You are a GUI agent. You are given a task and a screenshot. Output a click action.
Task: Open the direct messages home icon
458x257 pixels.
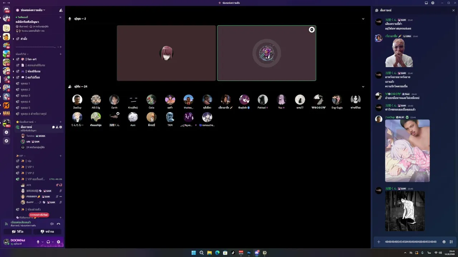tap(6, 10)
